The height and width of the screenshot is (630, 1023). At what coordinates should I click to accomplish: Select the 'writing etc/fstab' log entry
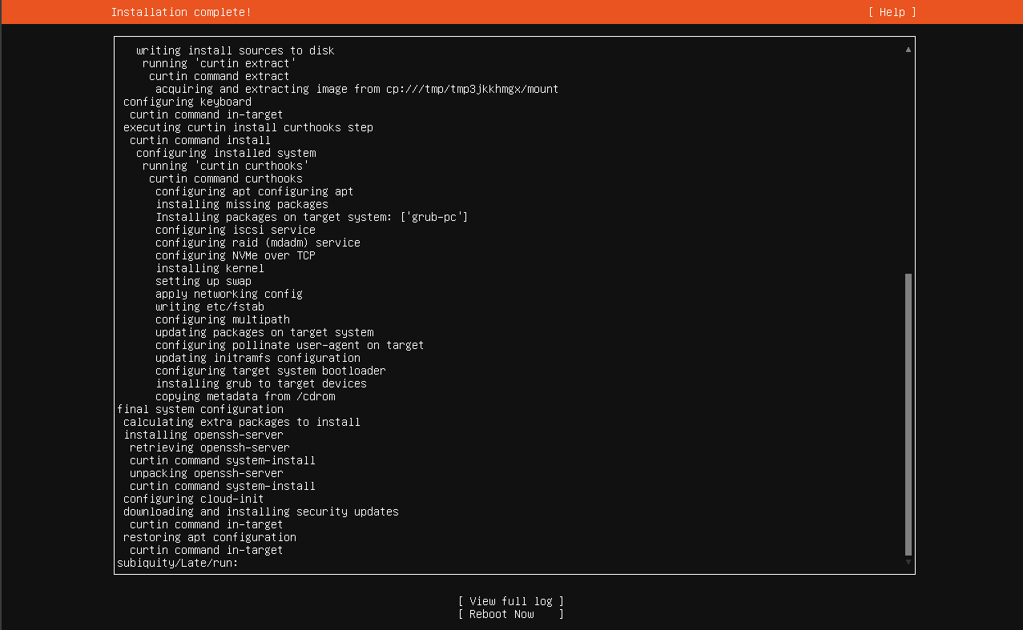tap(209, 307)
